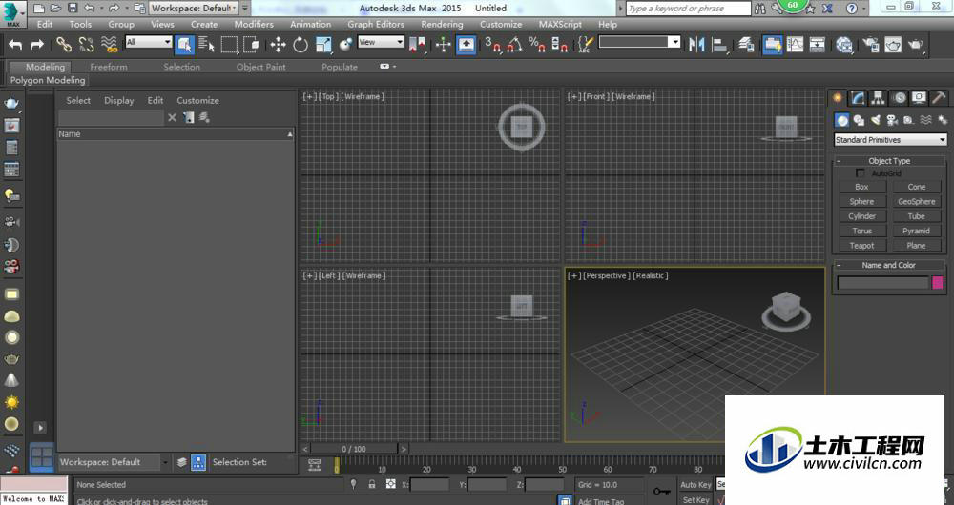Open the Rendered Frame Window icon
The image size is (954, 505).
(x=893, y=45)
